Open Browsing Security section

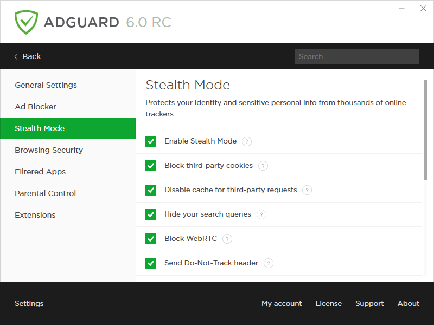click(x=68, y=150)
